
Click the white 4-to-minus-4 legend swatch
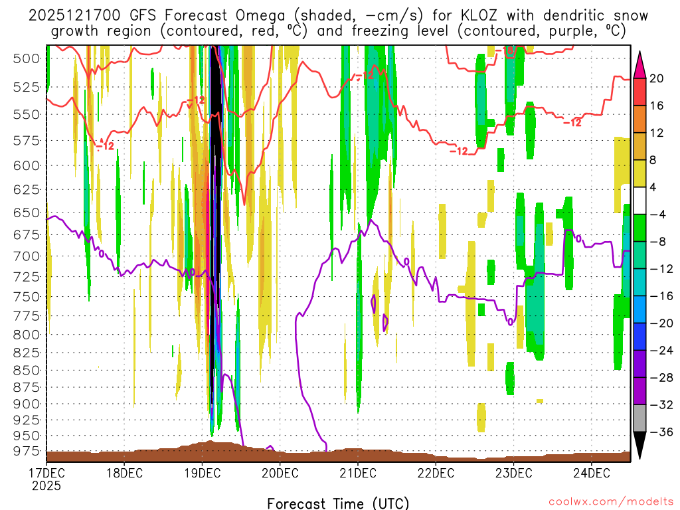point(639,201)
